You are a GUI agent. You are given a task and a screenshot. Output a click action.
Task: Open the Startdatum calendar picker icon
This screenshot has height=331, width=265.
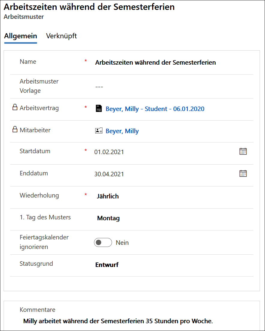click(x=243, y=151)
